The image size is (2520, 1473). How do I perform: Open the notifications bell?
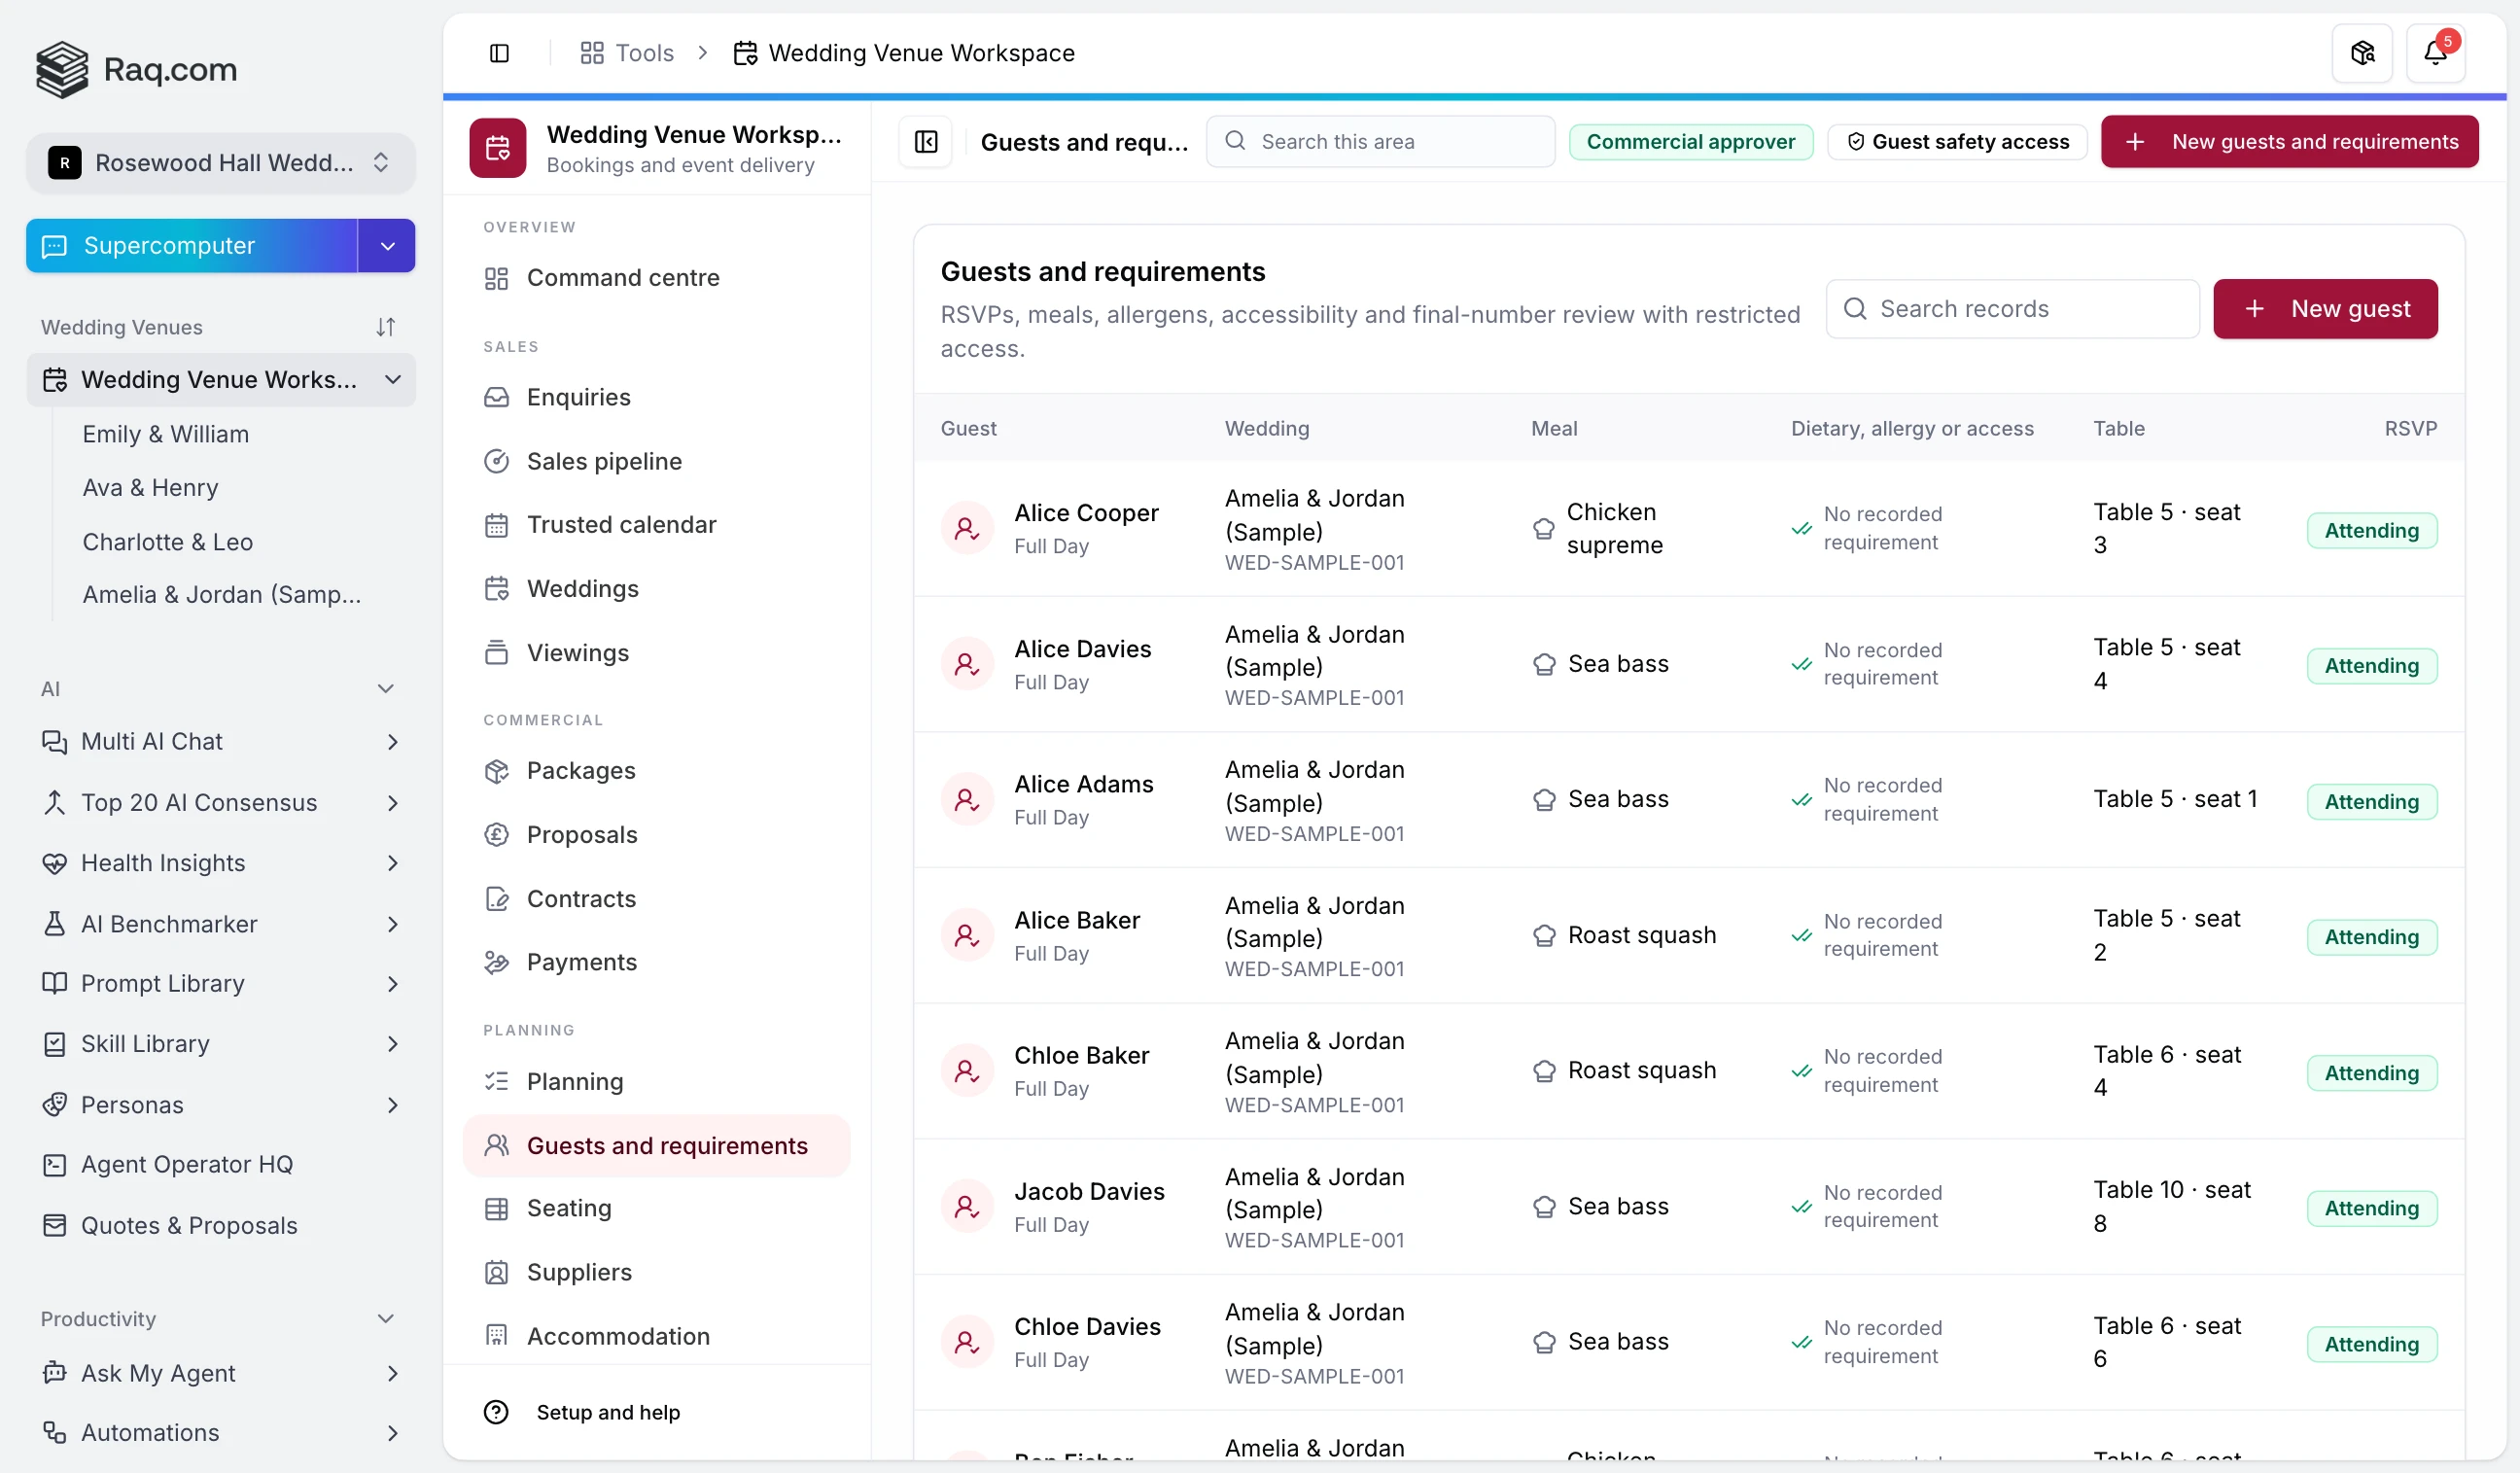[2434, 53]
